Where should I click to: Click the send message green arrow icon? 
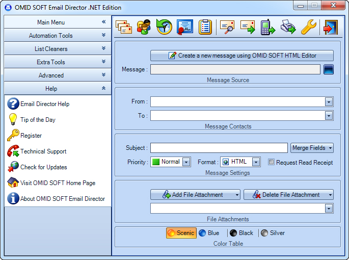coord(248,27)
